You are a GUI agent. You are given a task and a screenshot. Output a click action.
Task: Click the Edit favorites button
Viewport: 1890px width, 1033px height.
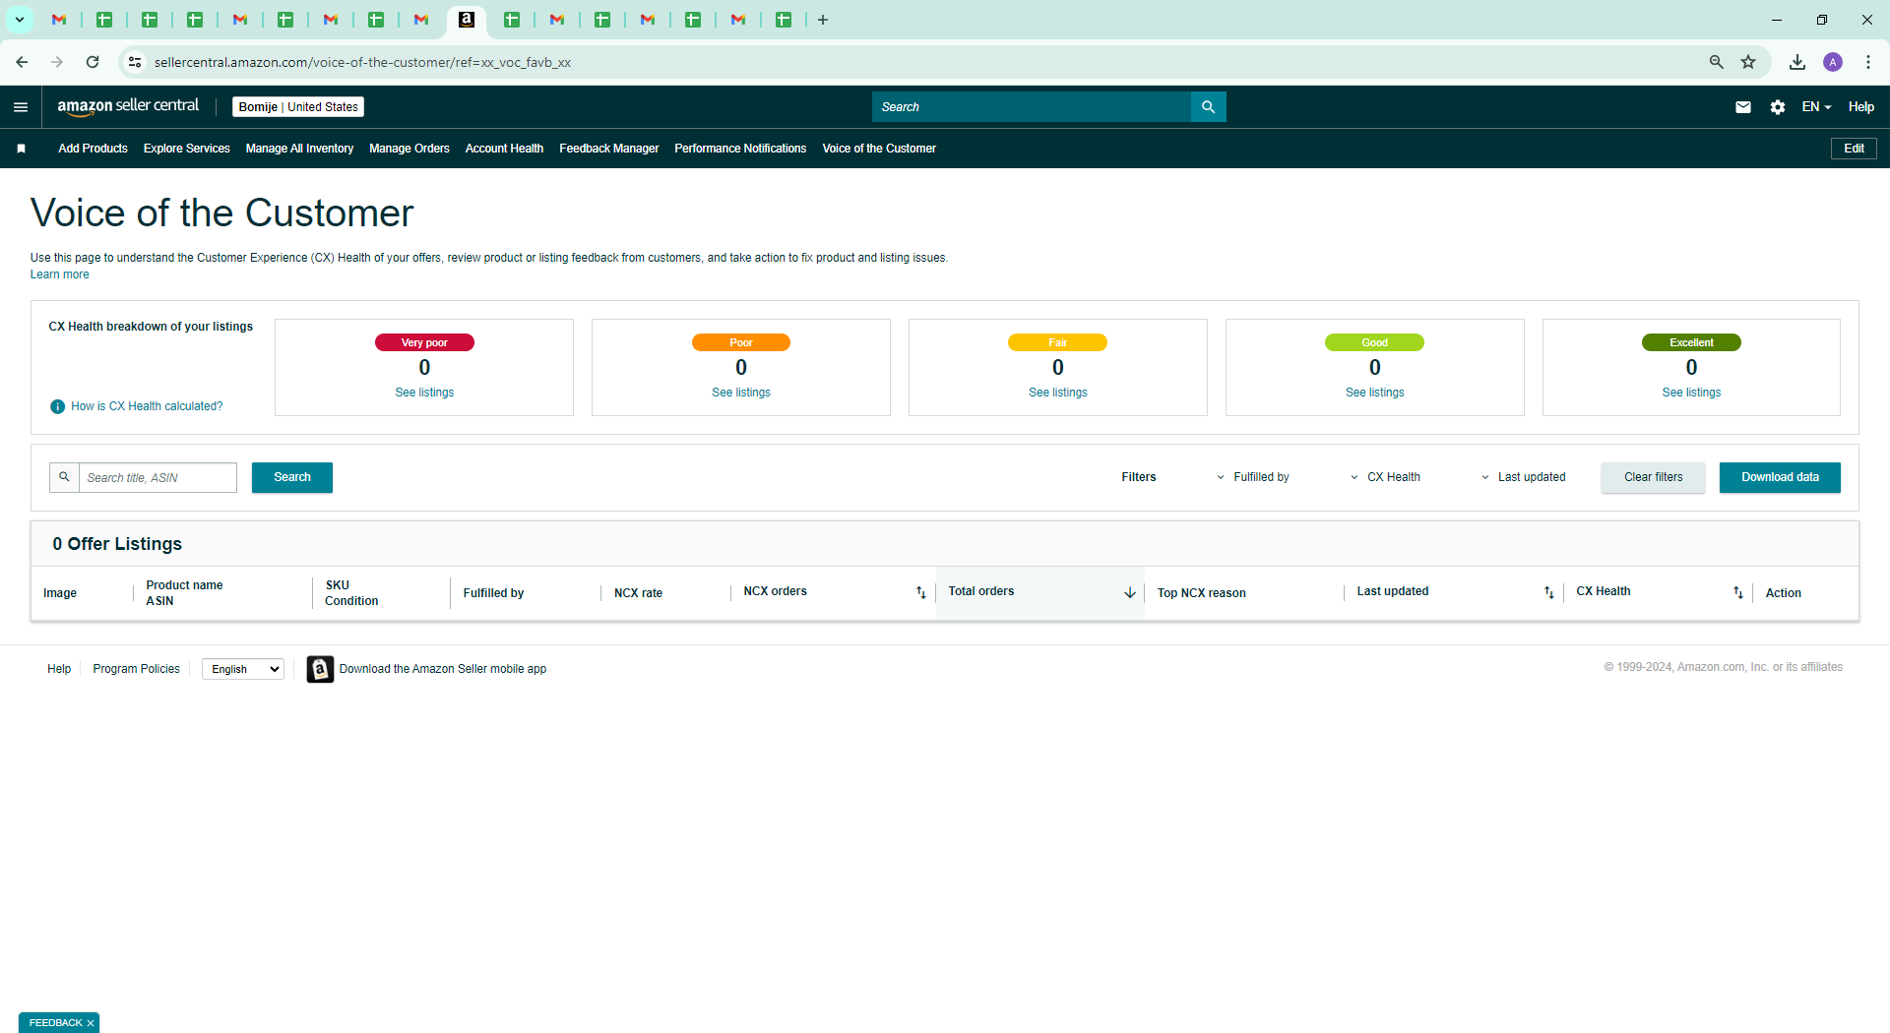pos(1854,149)
